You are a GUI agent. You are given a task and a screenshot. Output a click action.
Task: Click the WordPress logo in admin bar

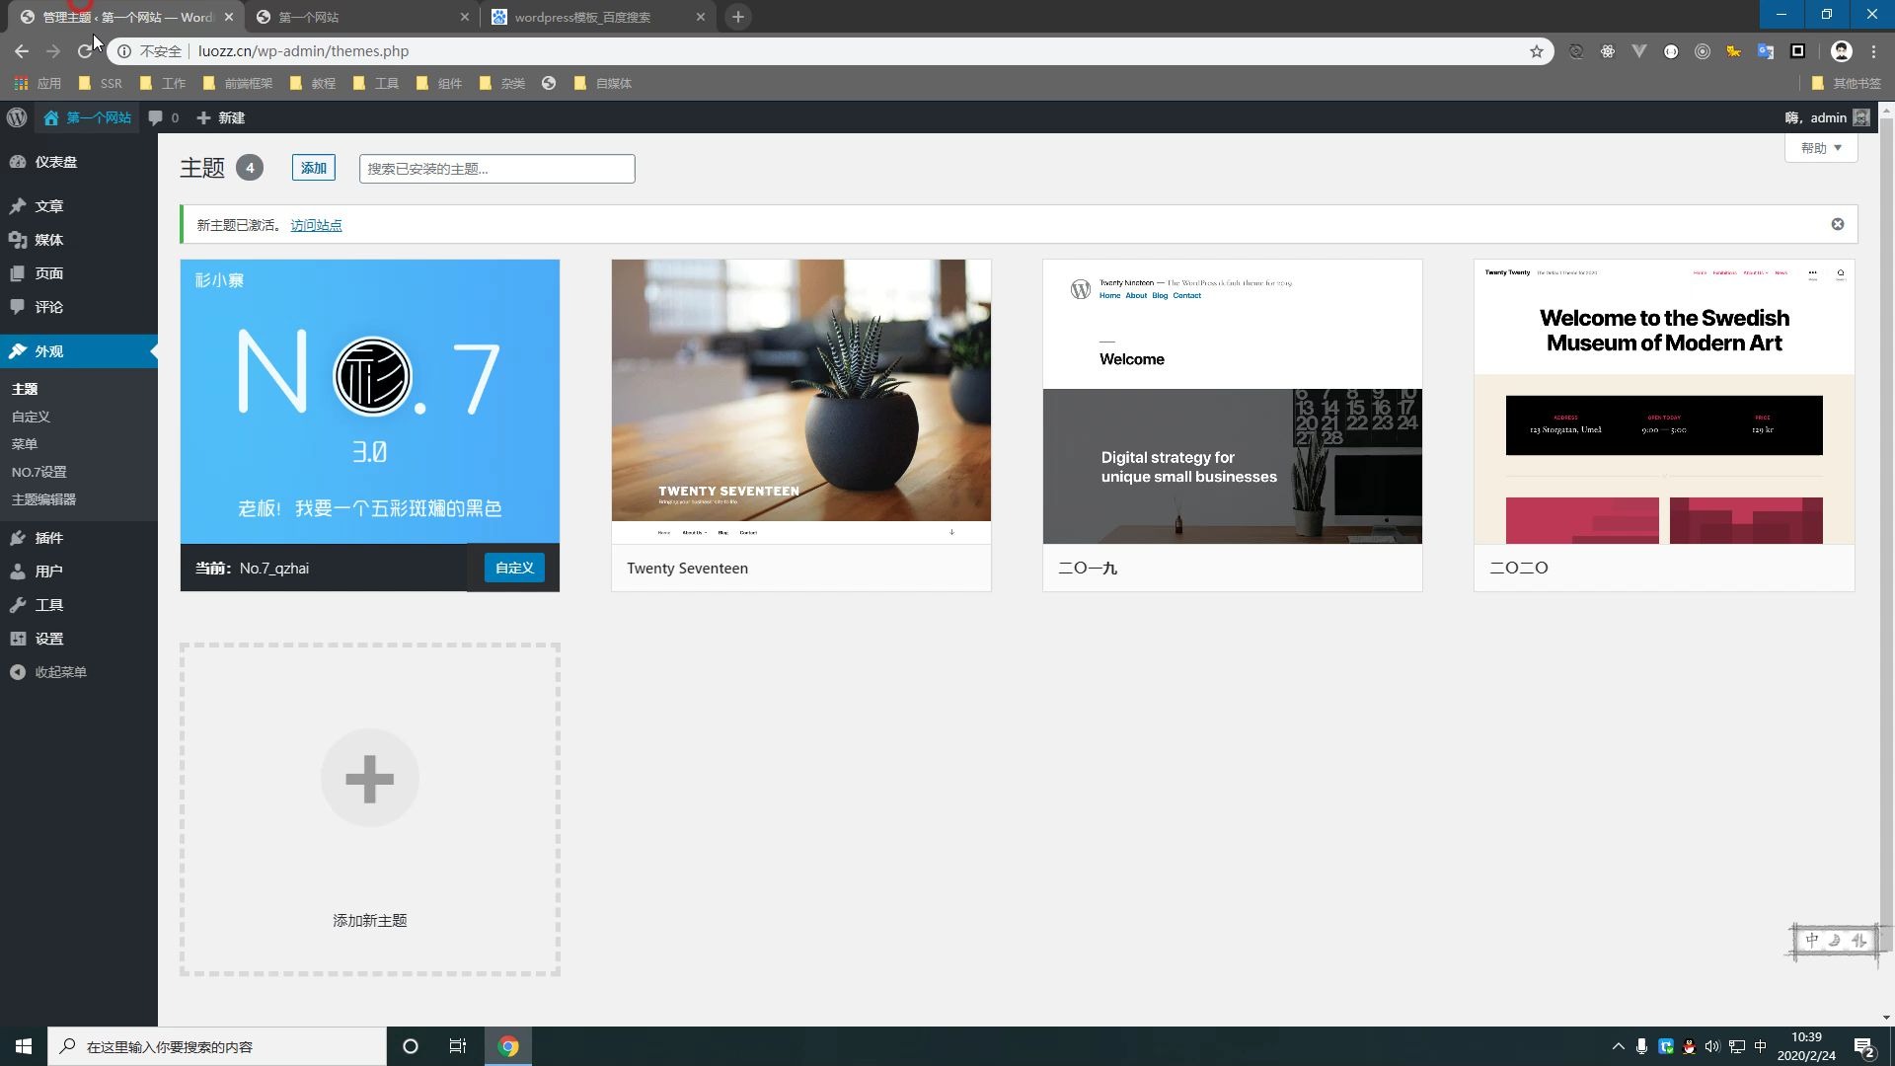tap(17, 117)
